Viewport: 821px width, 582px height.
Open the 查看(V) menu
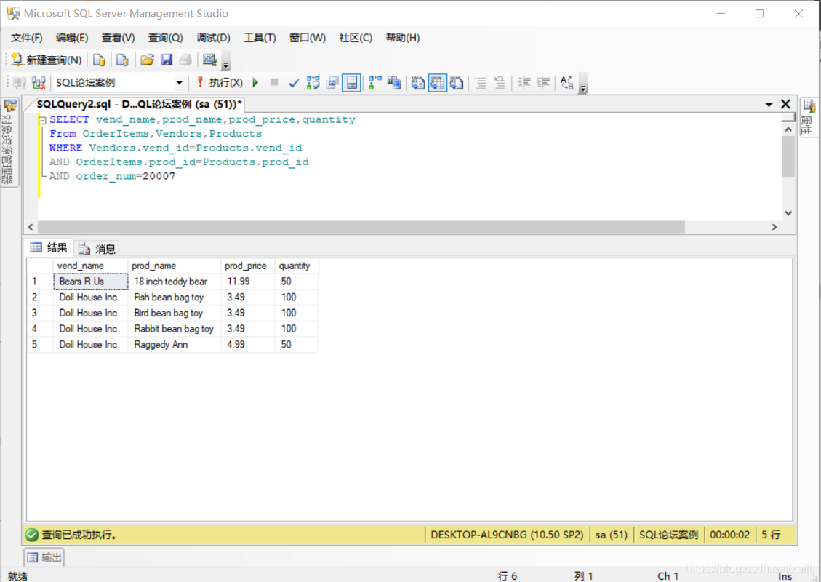[x=118, y=38]
